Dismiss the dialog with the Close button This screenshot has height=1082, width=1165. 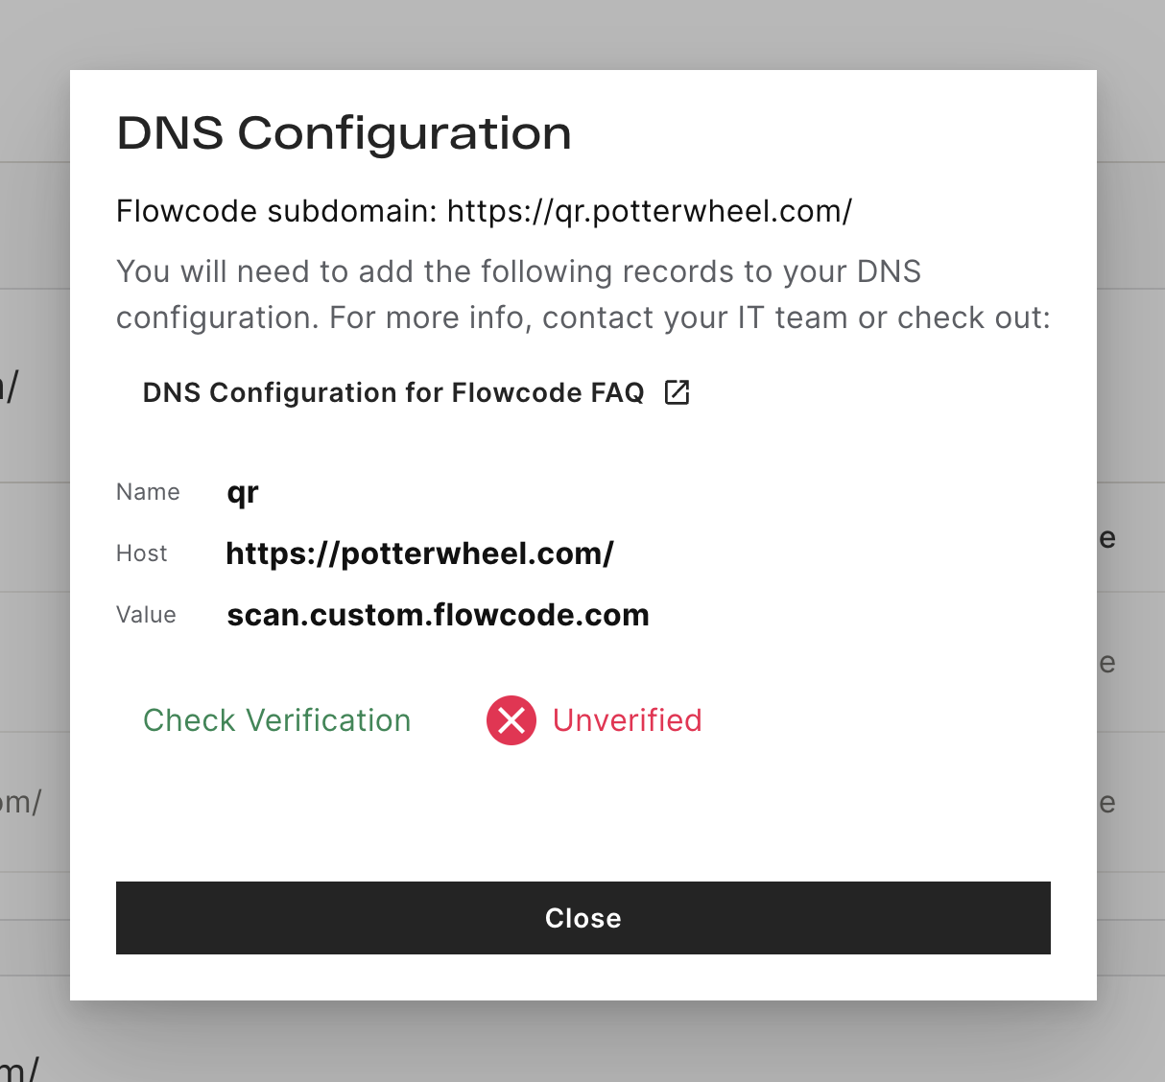[x=582, y=918]
